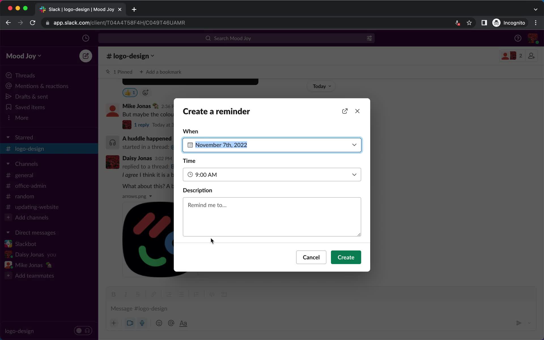Image resolution: width=544 pixels, height=340 pixels.
Task: Open Mentions & reactions panel
Action: tap(42, 86)
